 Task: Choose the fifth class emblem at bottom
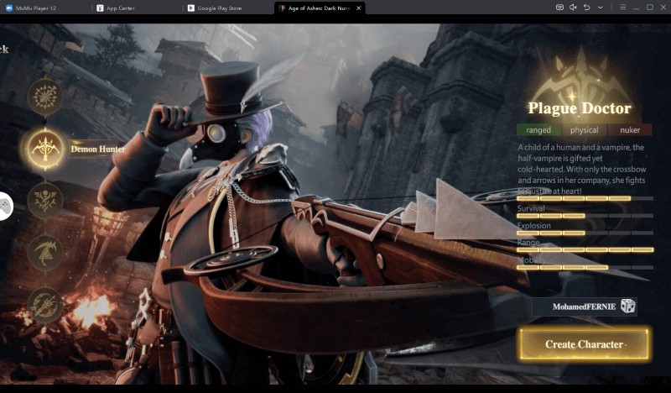pos(45,305)
